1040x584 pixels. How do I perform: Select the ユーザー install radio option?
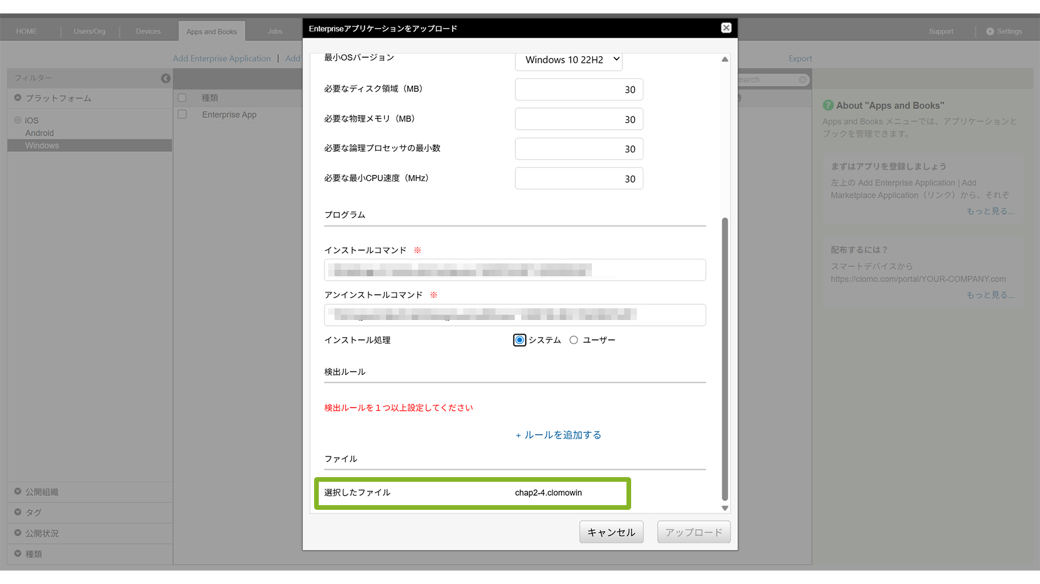click(574, 340)
